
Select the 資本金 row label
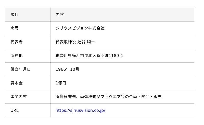point(17,83)
